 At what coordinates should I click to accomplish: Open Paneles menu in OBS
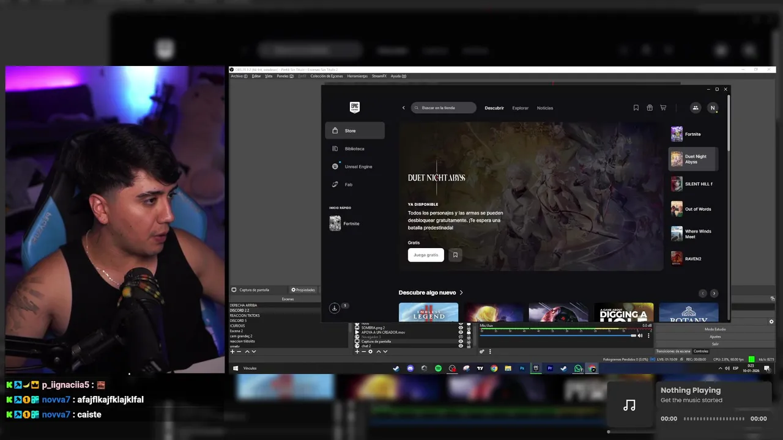coord(285,76)
